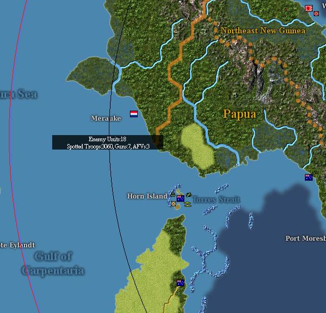Screen dimensions: 326x313
Task: Click the Gulf of Carpentaria label
Action: tap(53, 264)
